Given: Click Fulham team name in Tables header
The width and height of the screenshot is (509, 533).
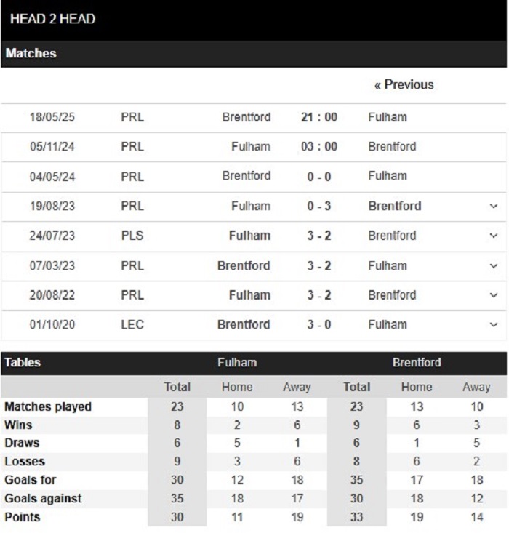Looking at the screenshot, I should [x=237, y=363].
